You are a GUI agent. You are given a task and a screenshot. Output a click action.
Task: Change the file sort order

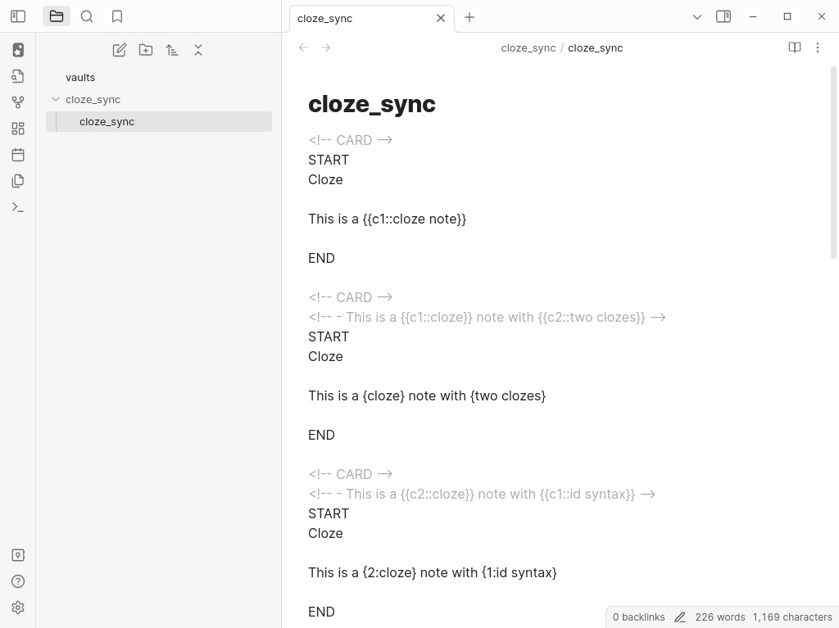172,50
